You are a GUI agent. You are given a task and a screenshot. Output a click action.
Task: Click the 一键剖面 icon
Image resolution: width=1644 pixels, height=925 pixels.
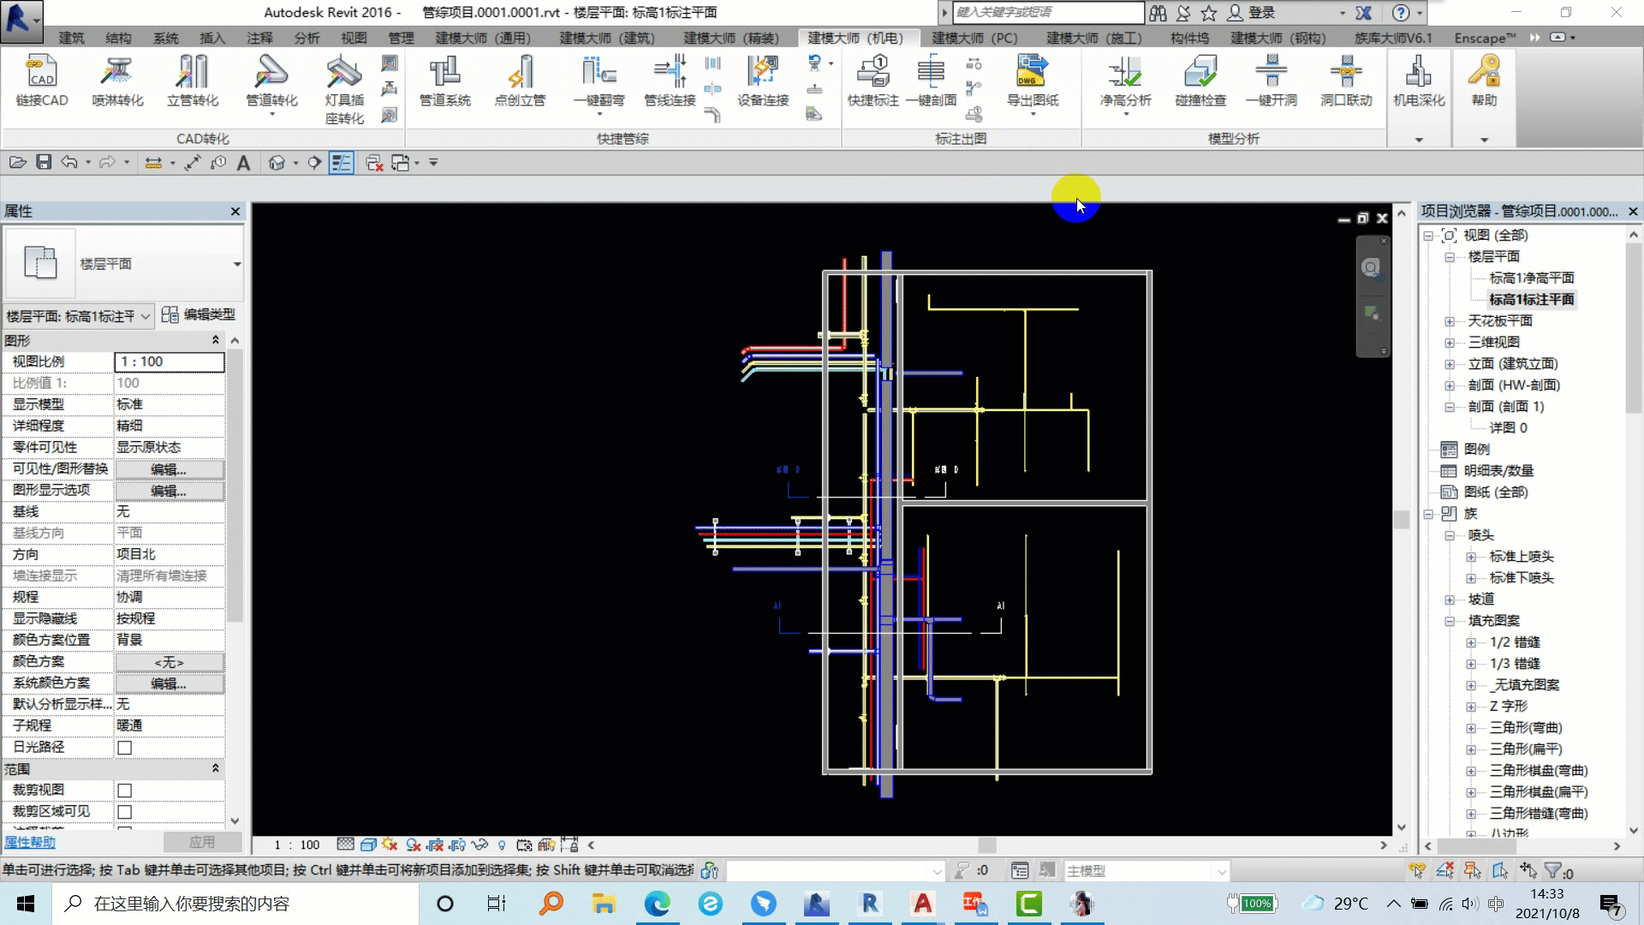click(931, 72)
